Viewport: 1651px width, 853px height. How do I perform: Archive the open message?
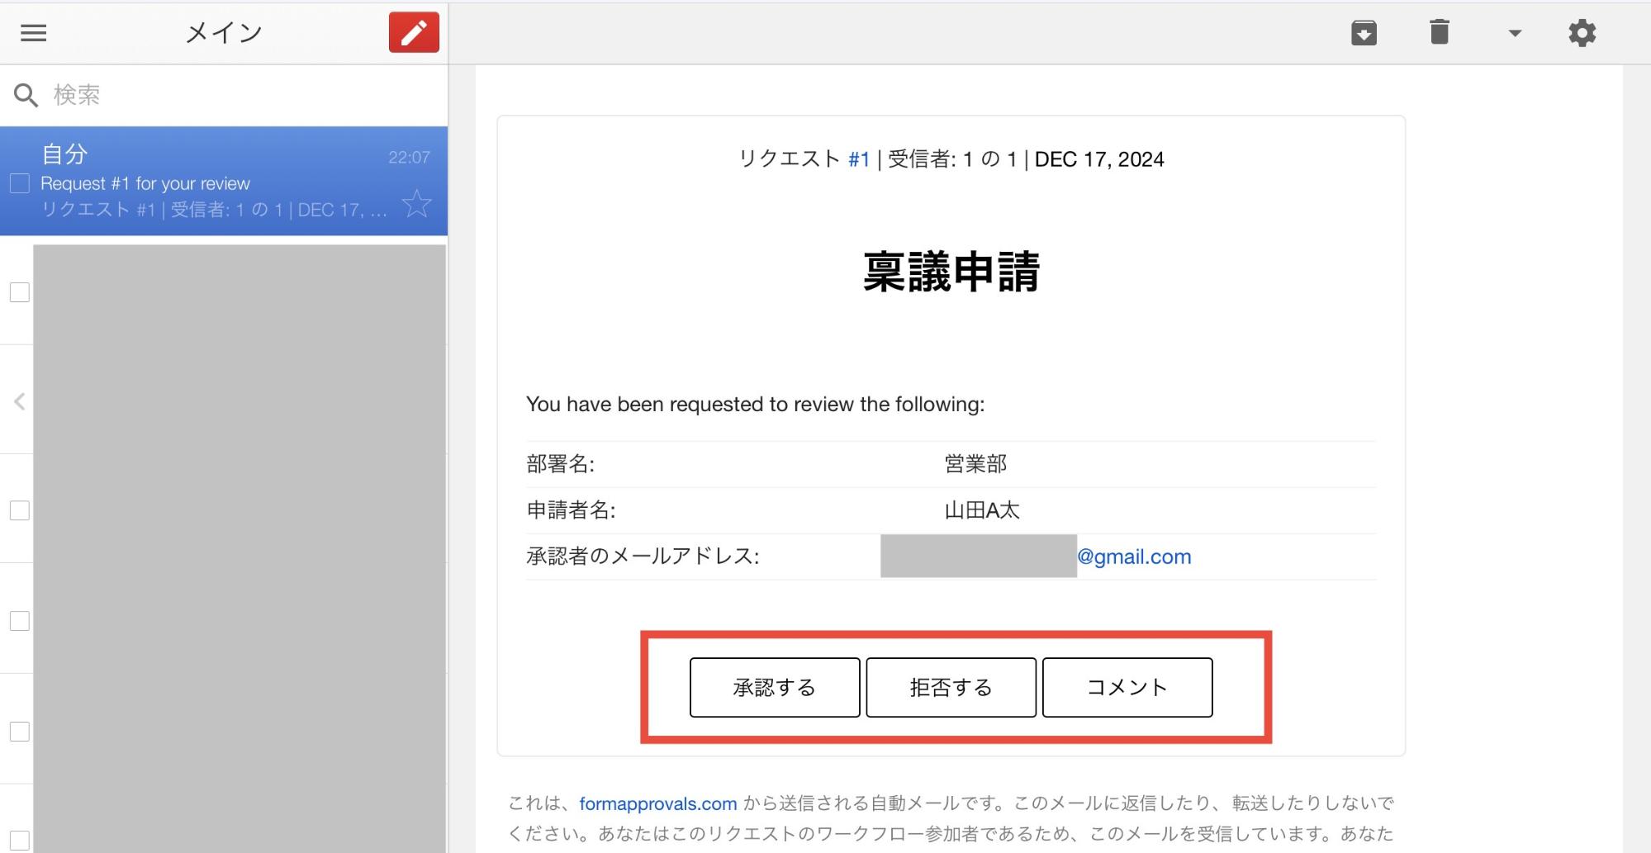(1364, 33)
